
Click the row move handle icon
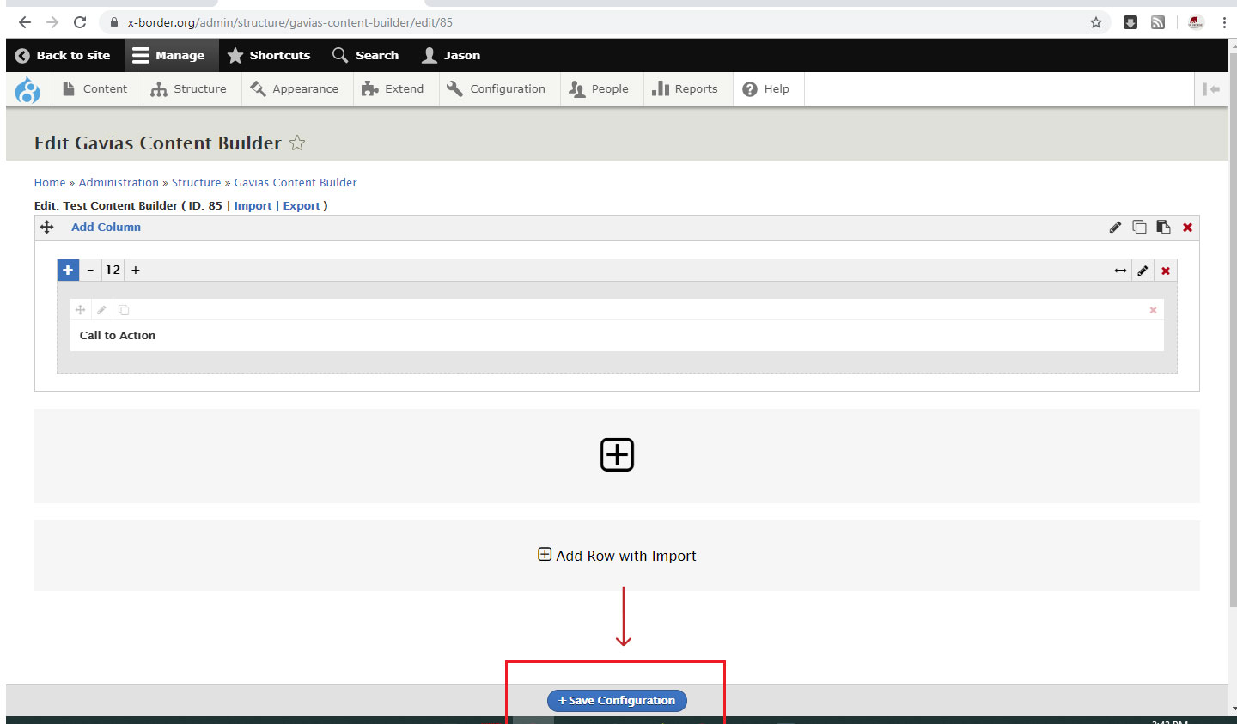coord(47,228)
